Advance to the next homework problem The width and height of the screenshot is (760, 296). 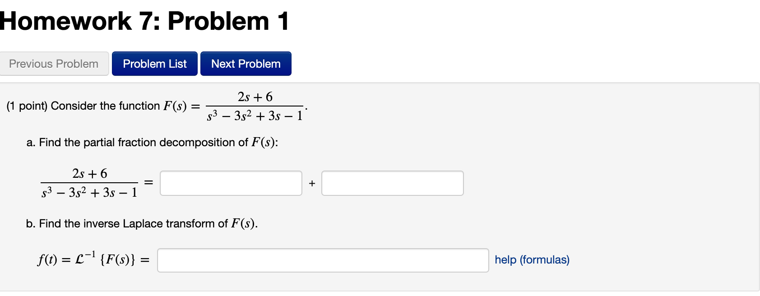point(246,63)
